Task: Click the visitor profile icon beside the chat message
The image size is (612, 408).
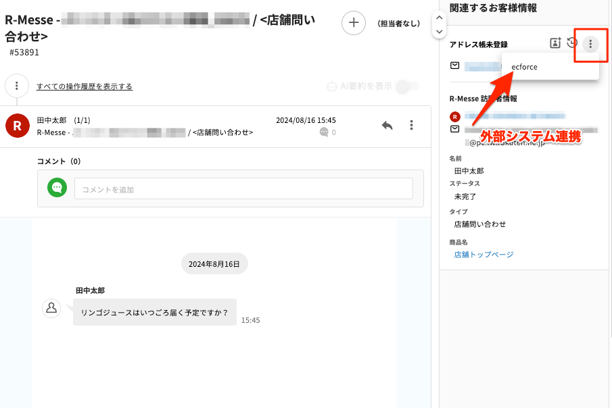Action: pyautogui.click(x=51, y=308)
